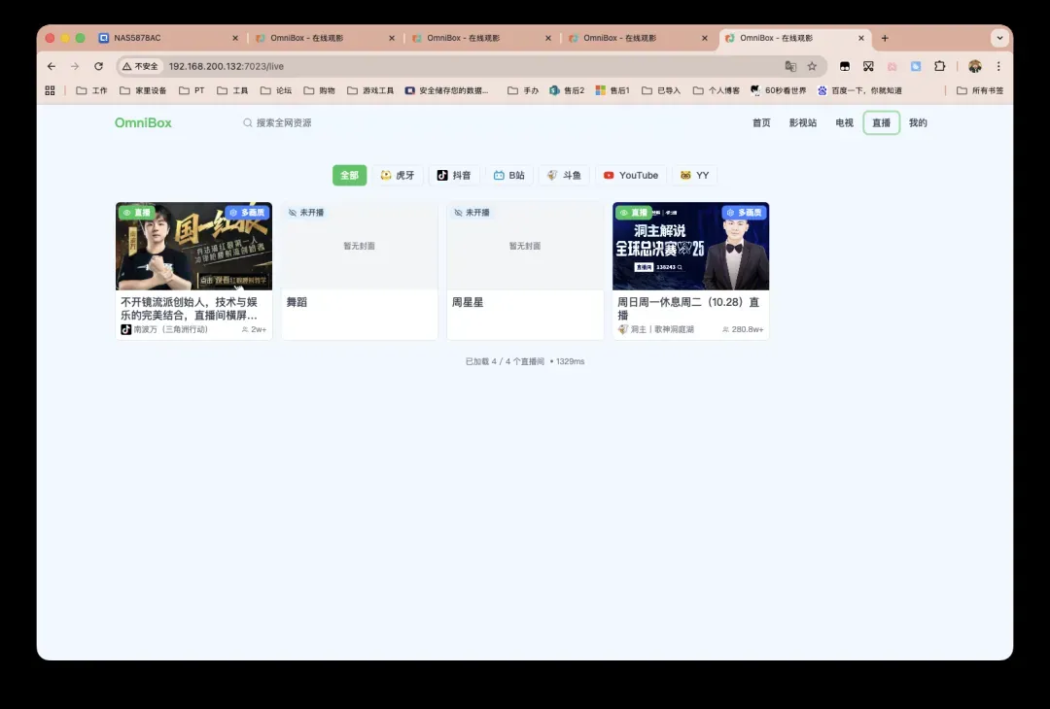Bookmark this page with the star icon
Viewport: 1050px width, 709px height.
812,66
